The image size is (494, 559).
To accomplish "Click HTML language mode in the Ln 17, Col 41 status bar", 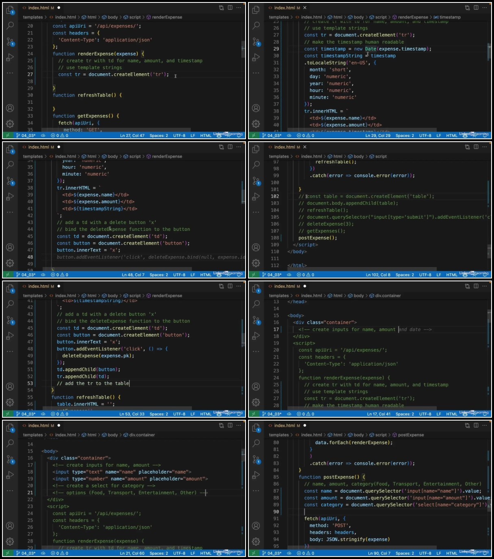I will pyautogui.click(x=452, y=414).
